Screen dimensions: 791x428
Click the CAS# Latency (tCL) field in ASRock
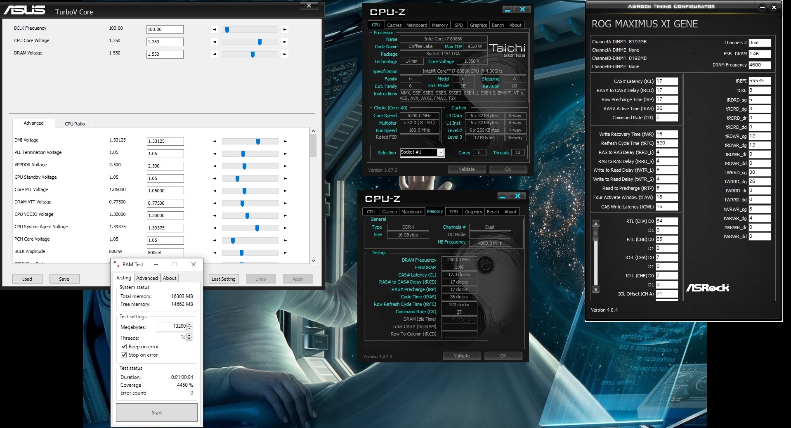point(667,81)
